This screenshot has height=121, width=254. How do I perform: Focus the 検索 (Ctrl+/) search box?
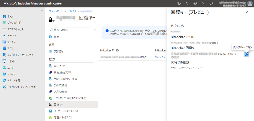pyautogui.click(x=70, y=30)
